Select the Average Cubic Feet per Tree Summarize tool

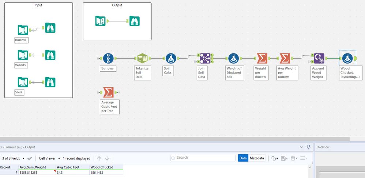point(108,92)
